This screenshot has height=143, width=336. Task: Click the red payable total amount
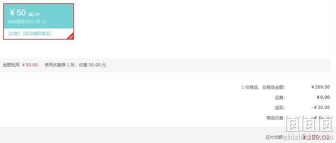pos(316,137)
